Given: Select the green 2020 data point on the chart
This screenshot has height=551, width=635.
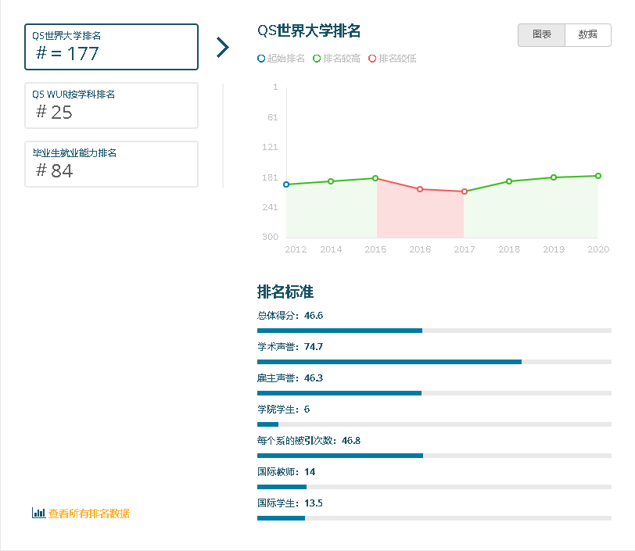Looking at the screenshot, I should tap(598, 176).
